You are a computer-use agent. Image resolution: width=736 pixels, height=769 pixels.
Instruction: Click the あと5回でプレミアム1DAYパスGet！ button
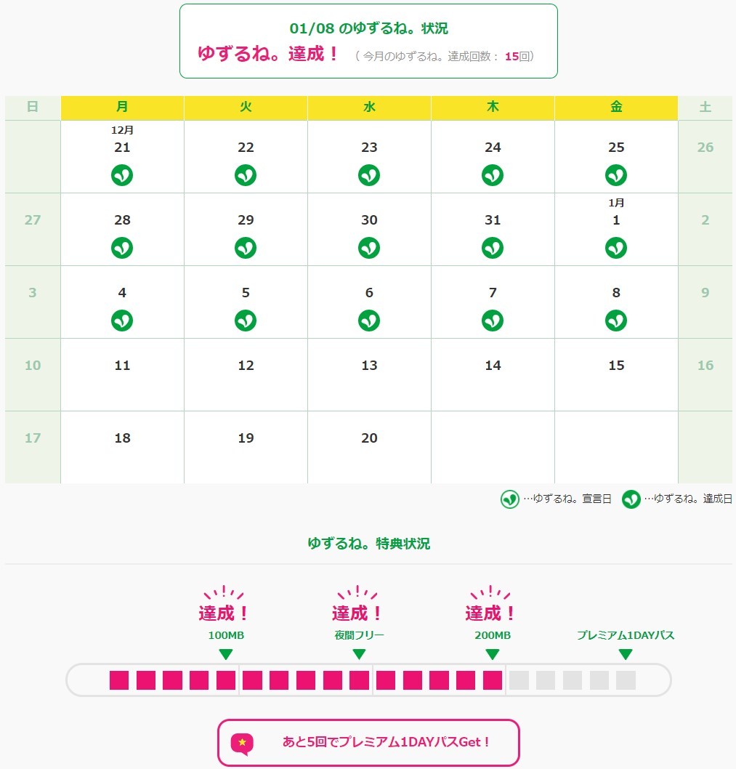pyautogui.click(x=368, y=743)
